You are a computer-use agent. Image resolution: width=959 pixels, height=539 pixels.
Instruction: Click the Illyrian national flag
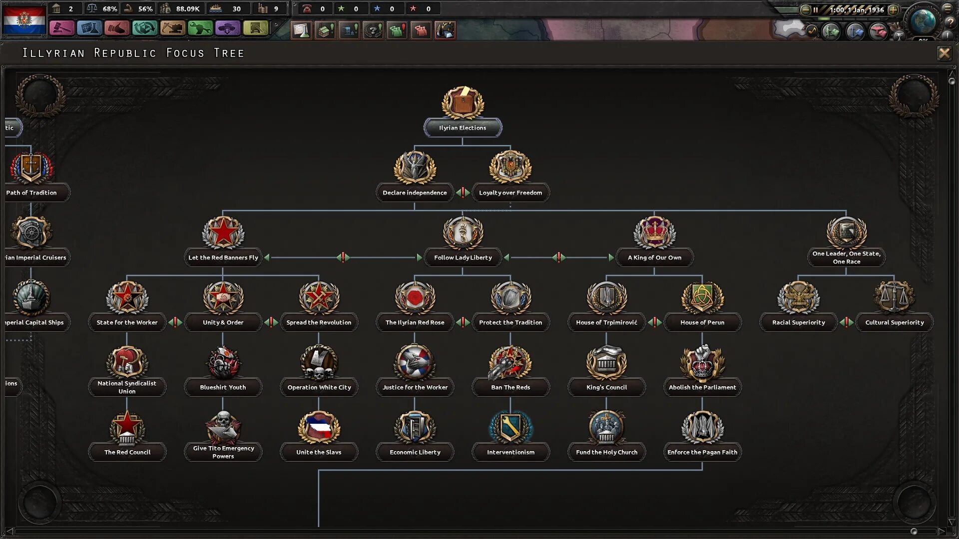[x=24, y=20]
